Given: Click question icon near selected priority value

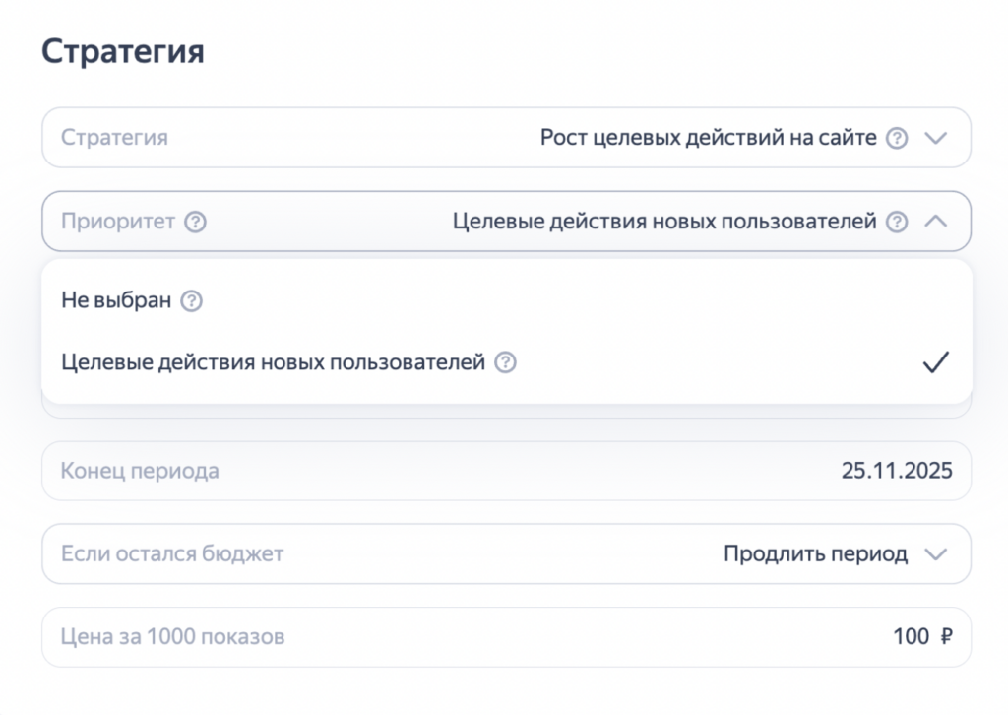Looking at the screenshot, I should pos(897,222).
